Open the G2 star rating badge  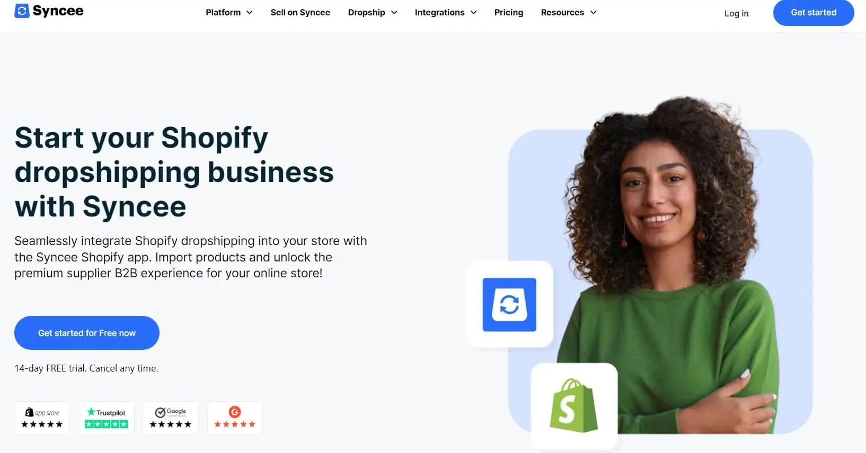(235, 418)
